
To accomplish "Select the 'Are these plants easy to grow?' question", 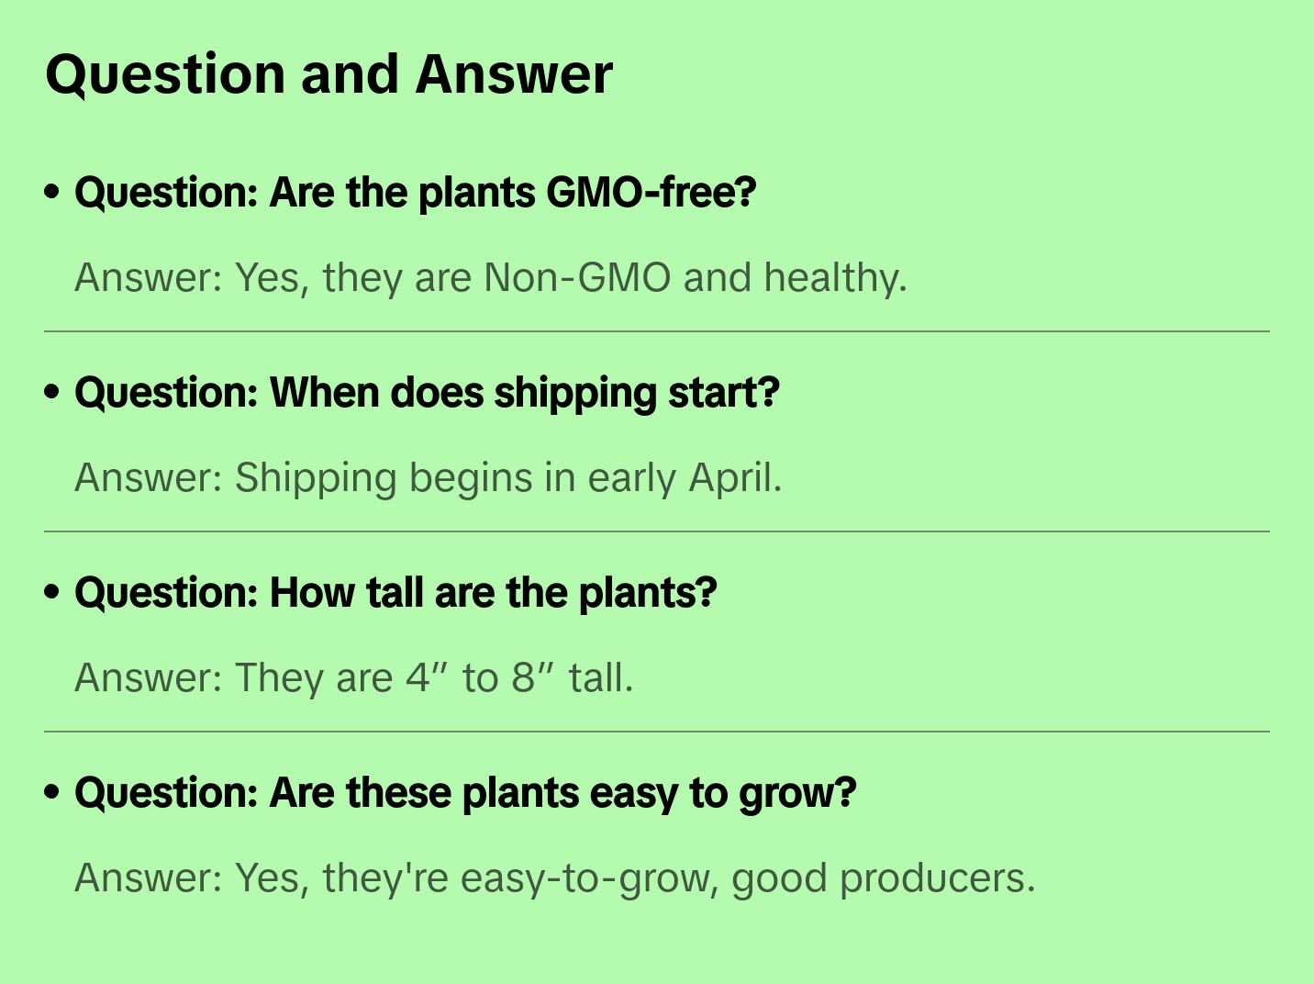I will click(465, 793).
